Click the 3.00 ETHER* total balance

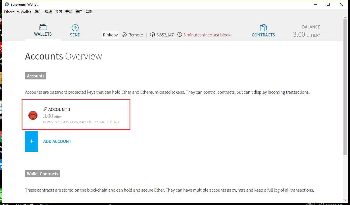(x=307, y=34)
